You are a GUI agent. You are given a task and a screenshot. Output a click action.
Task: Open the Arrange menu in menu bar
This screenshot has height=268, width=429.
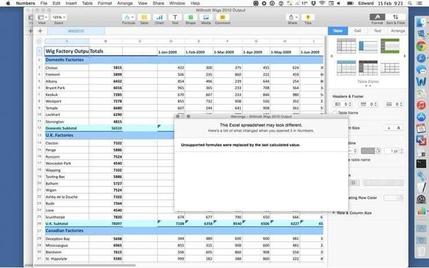coord(125,3)
